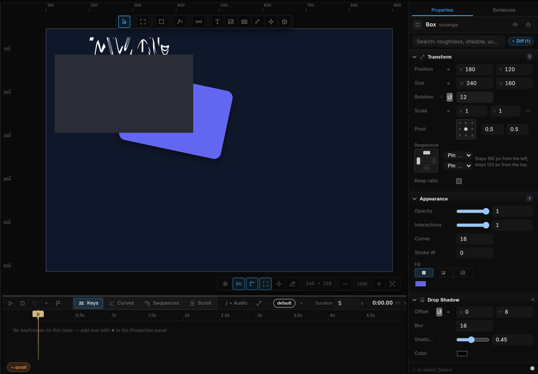The width and height of the screenshot is (538, 374).
Task: Select the Text tool
Action: (217, 22)
